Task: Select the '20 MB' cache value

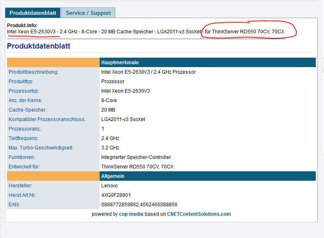Action: pos(108,110)
